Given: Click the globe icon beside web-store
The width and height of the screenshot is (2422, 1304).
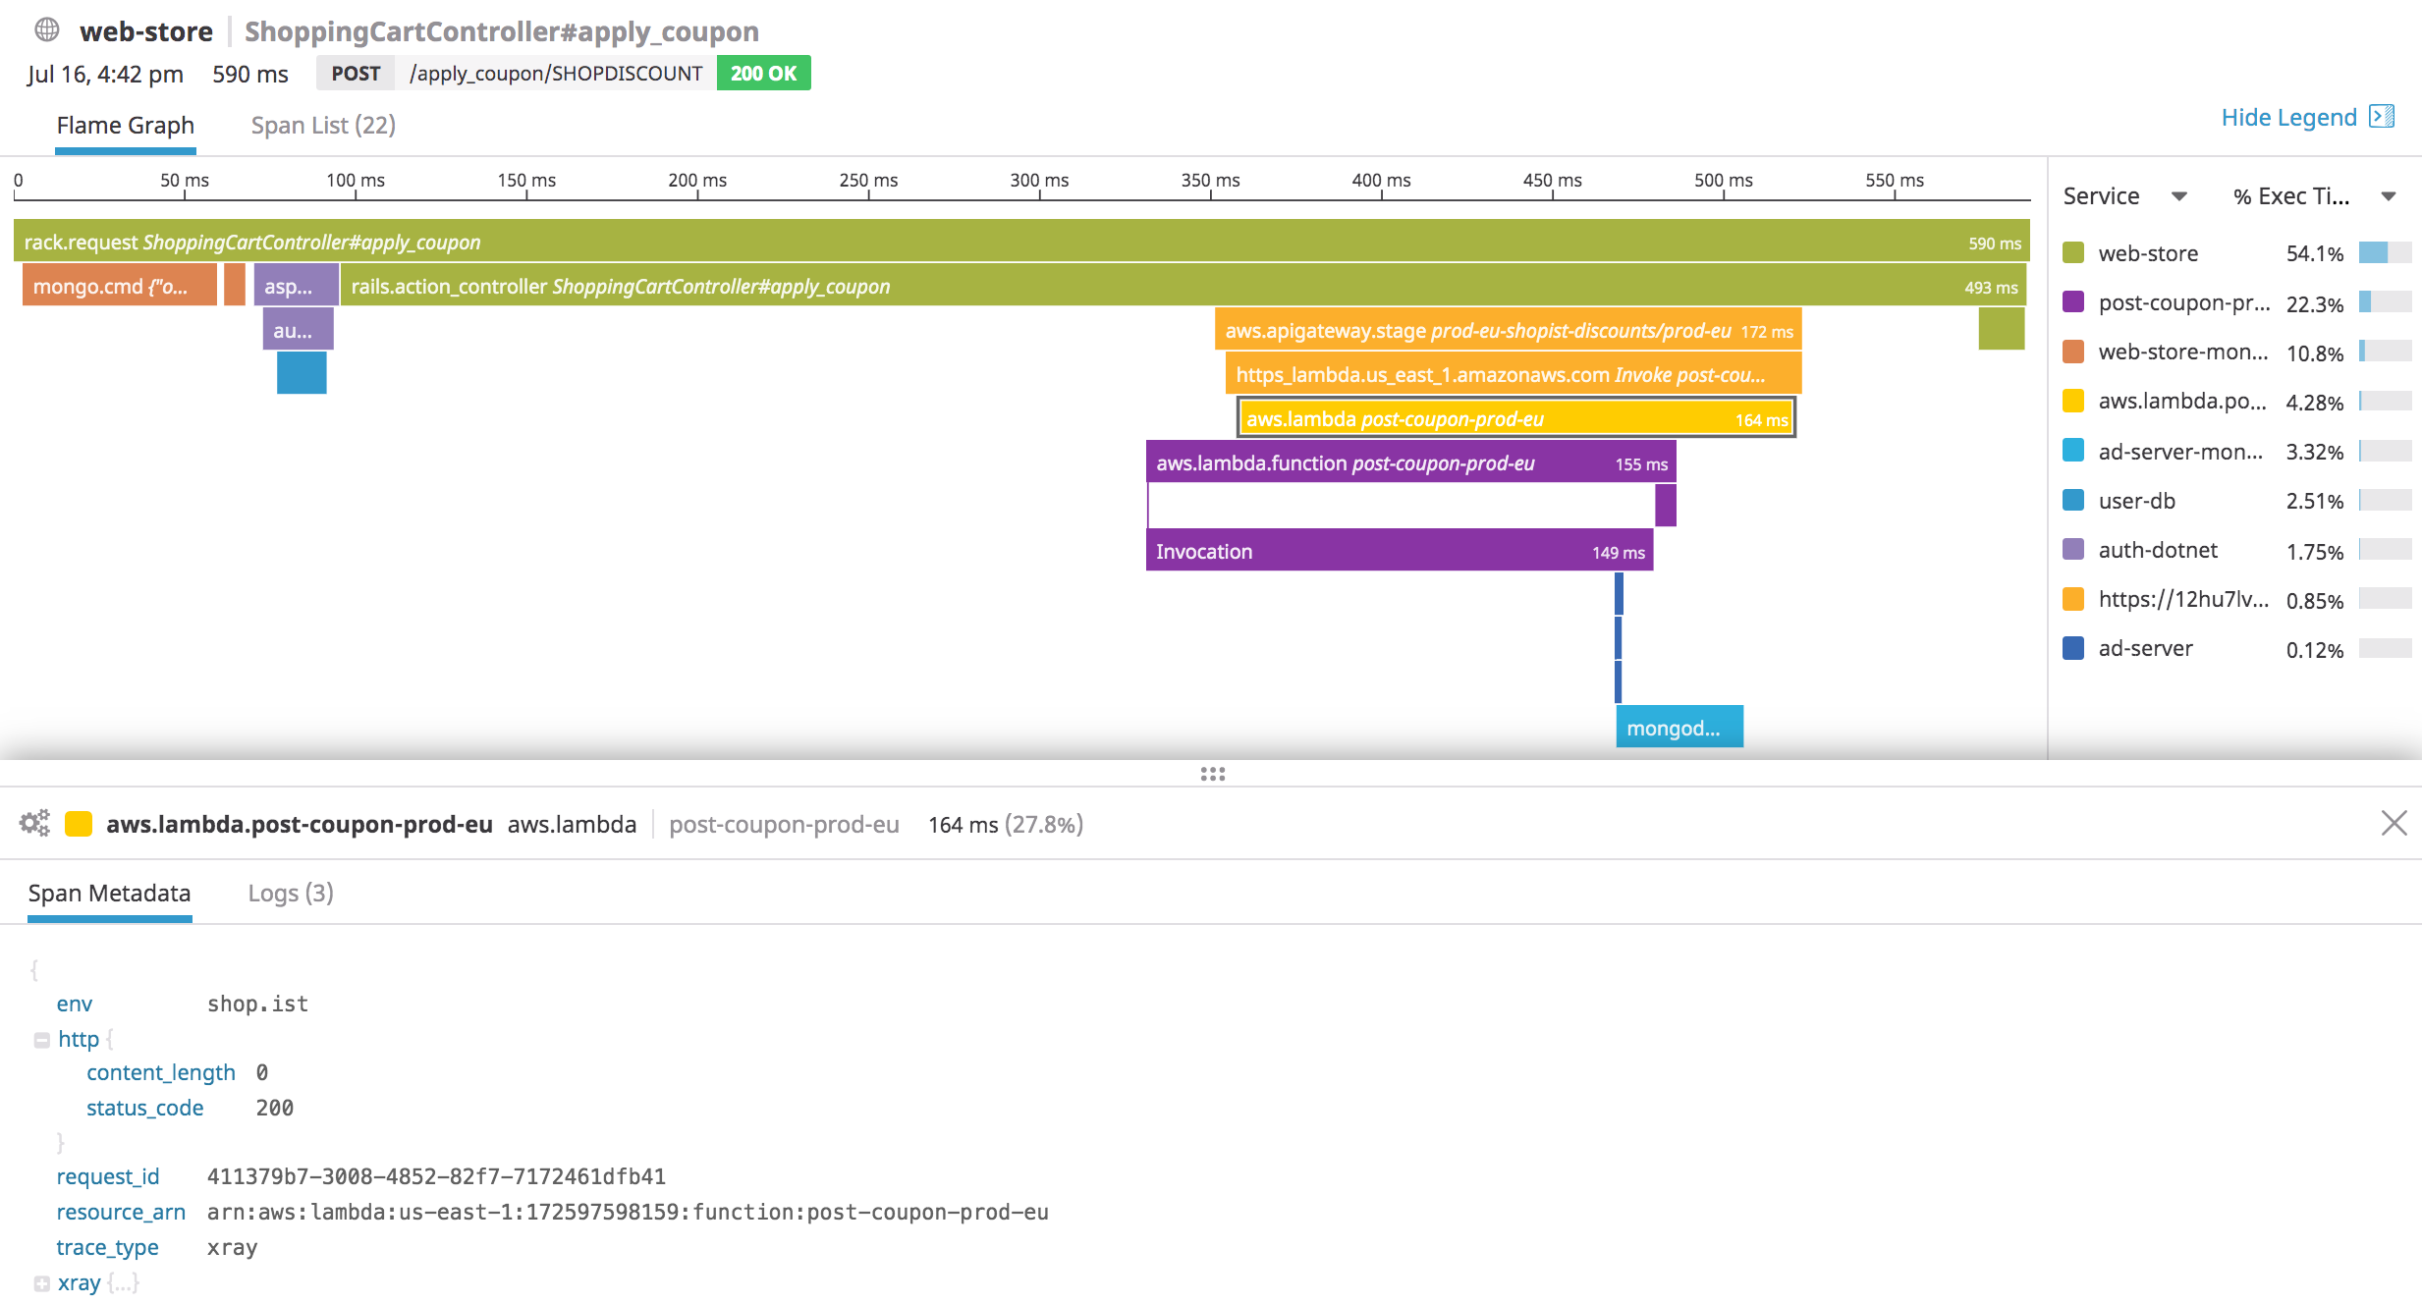Looking at the screenshot, I should tap(46, 30).
